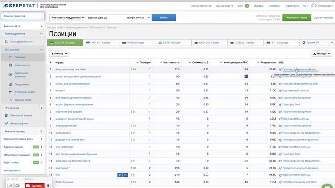
Task: Open the google.com.ua search engine dropdown
Action: click(x=139, y=18)
